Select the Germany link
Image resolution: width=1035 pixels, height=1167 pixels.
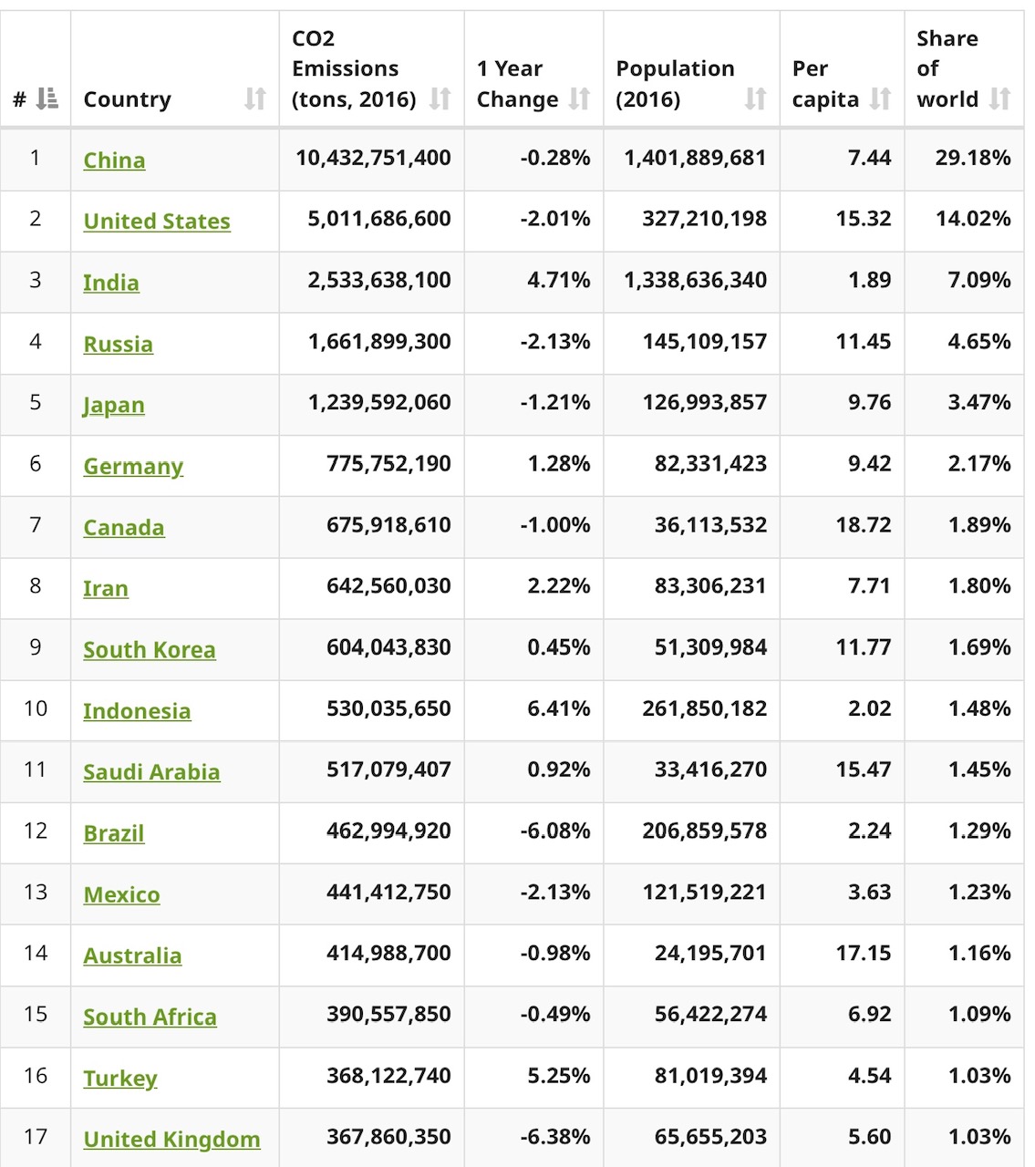133,466
